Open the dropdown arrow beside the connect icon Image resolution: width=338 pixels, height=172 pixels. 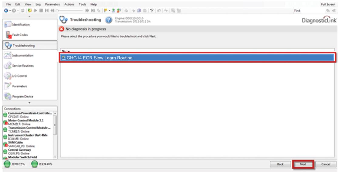coord(10,11)
